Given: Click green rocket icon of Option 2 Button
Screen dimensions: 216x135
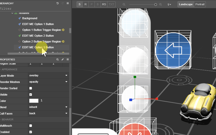Looking at the screenshot, I should 20,36.
